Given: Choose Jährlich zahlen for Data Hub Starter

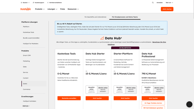Looking at the screenshot, I should 103,90.
